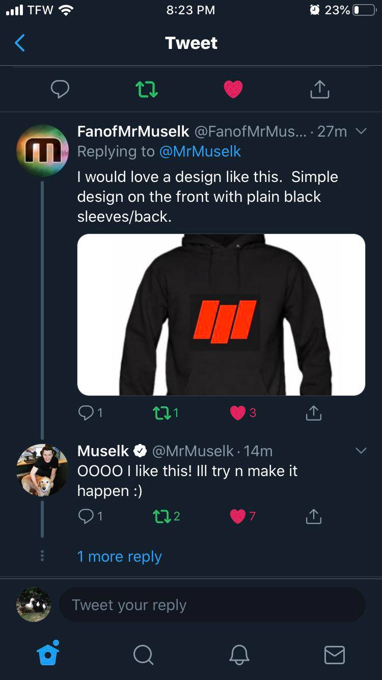Tap the reply bubble icon below the hoodie image
This screenshot has height=680, width=382.
85,412
